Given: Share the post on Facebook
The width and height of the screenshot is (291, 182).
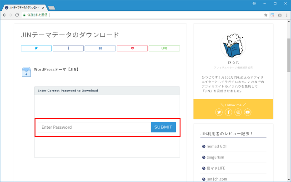Looking at the screenshot, I should coord(68,48).
